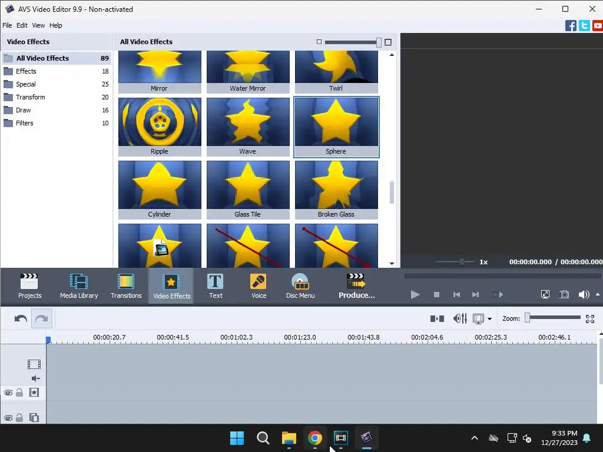Stop the preview playback
The width and height of the screenshot is (603, 452).
point(436,295)
